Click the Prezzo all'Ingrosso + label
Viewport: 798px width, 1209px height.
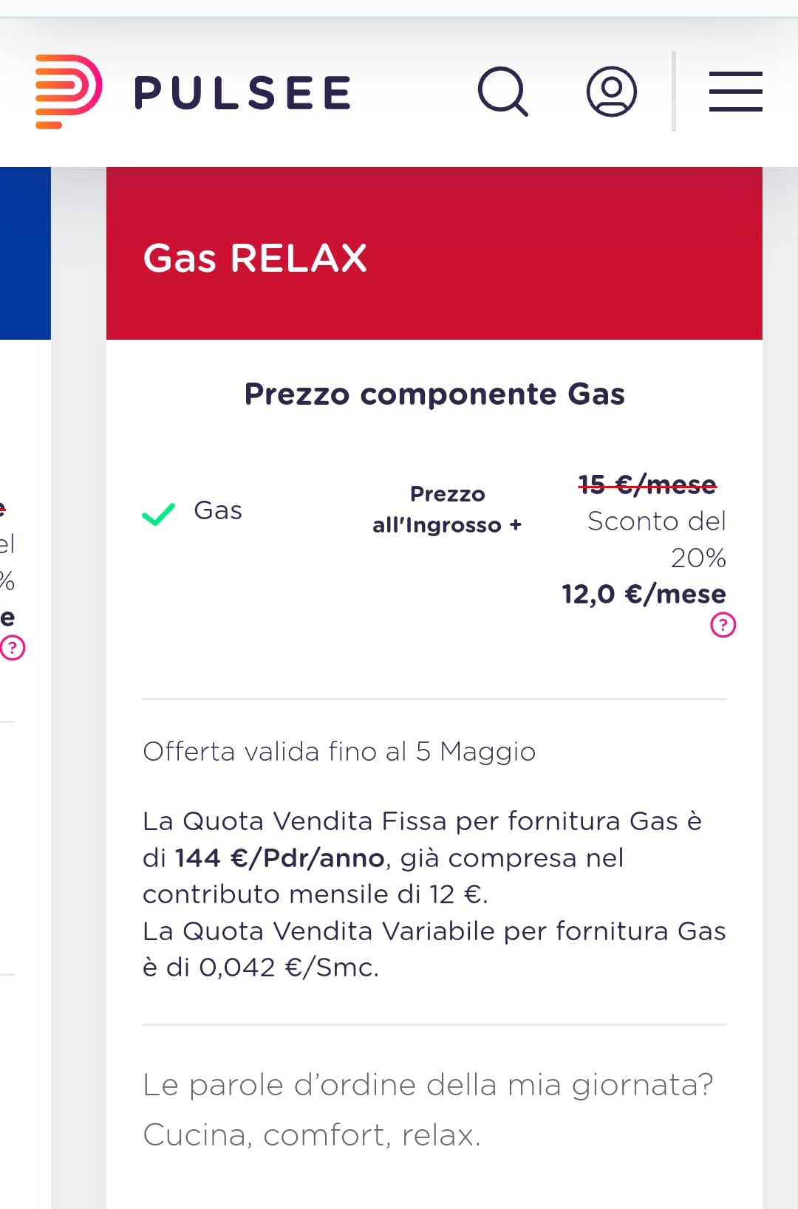(x=447, y=510)
